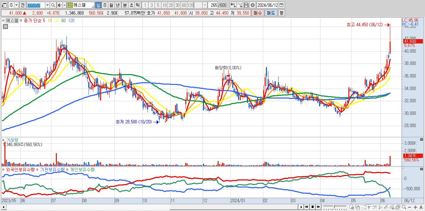Image resolution: width=425 pixels, height=211 pixels.
Task: Click the 신 에스엘 stock name box
Action: (80, 5)
